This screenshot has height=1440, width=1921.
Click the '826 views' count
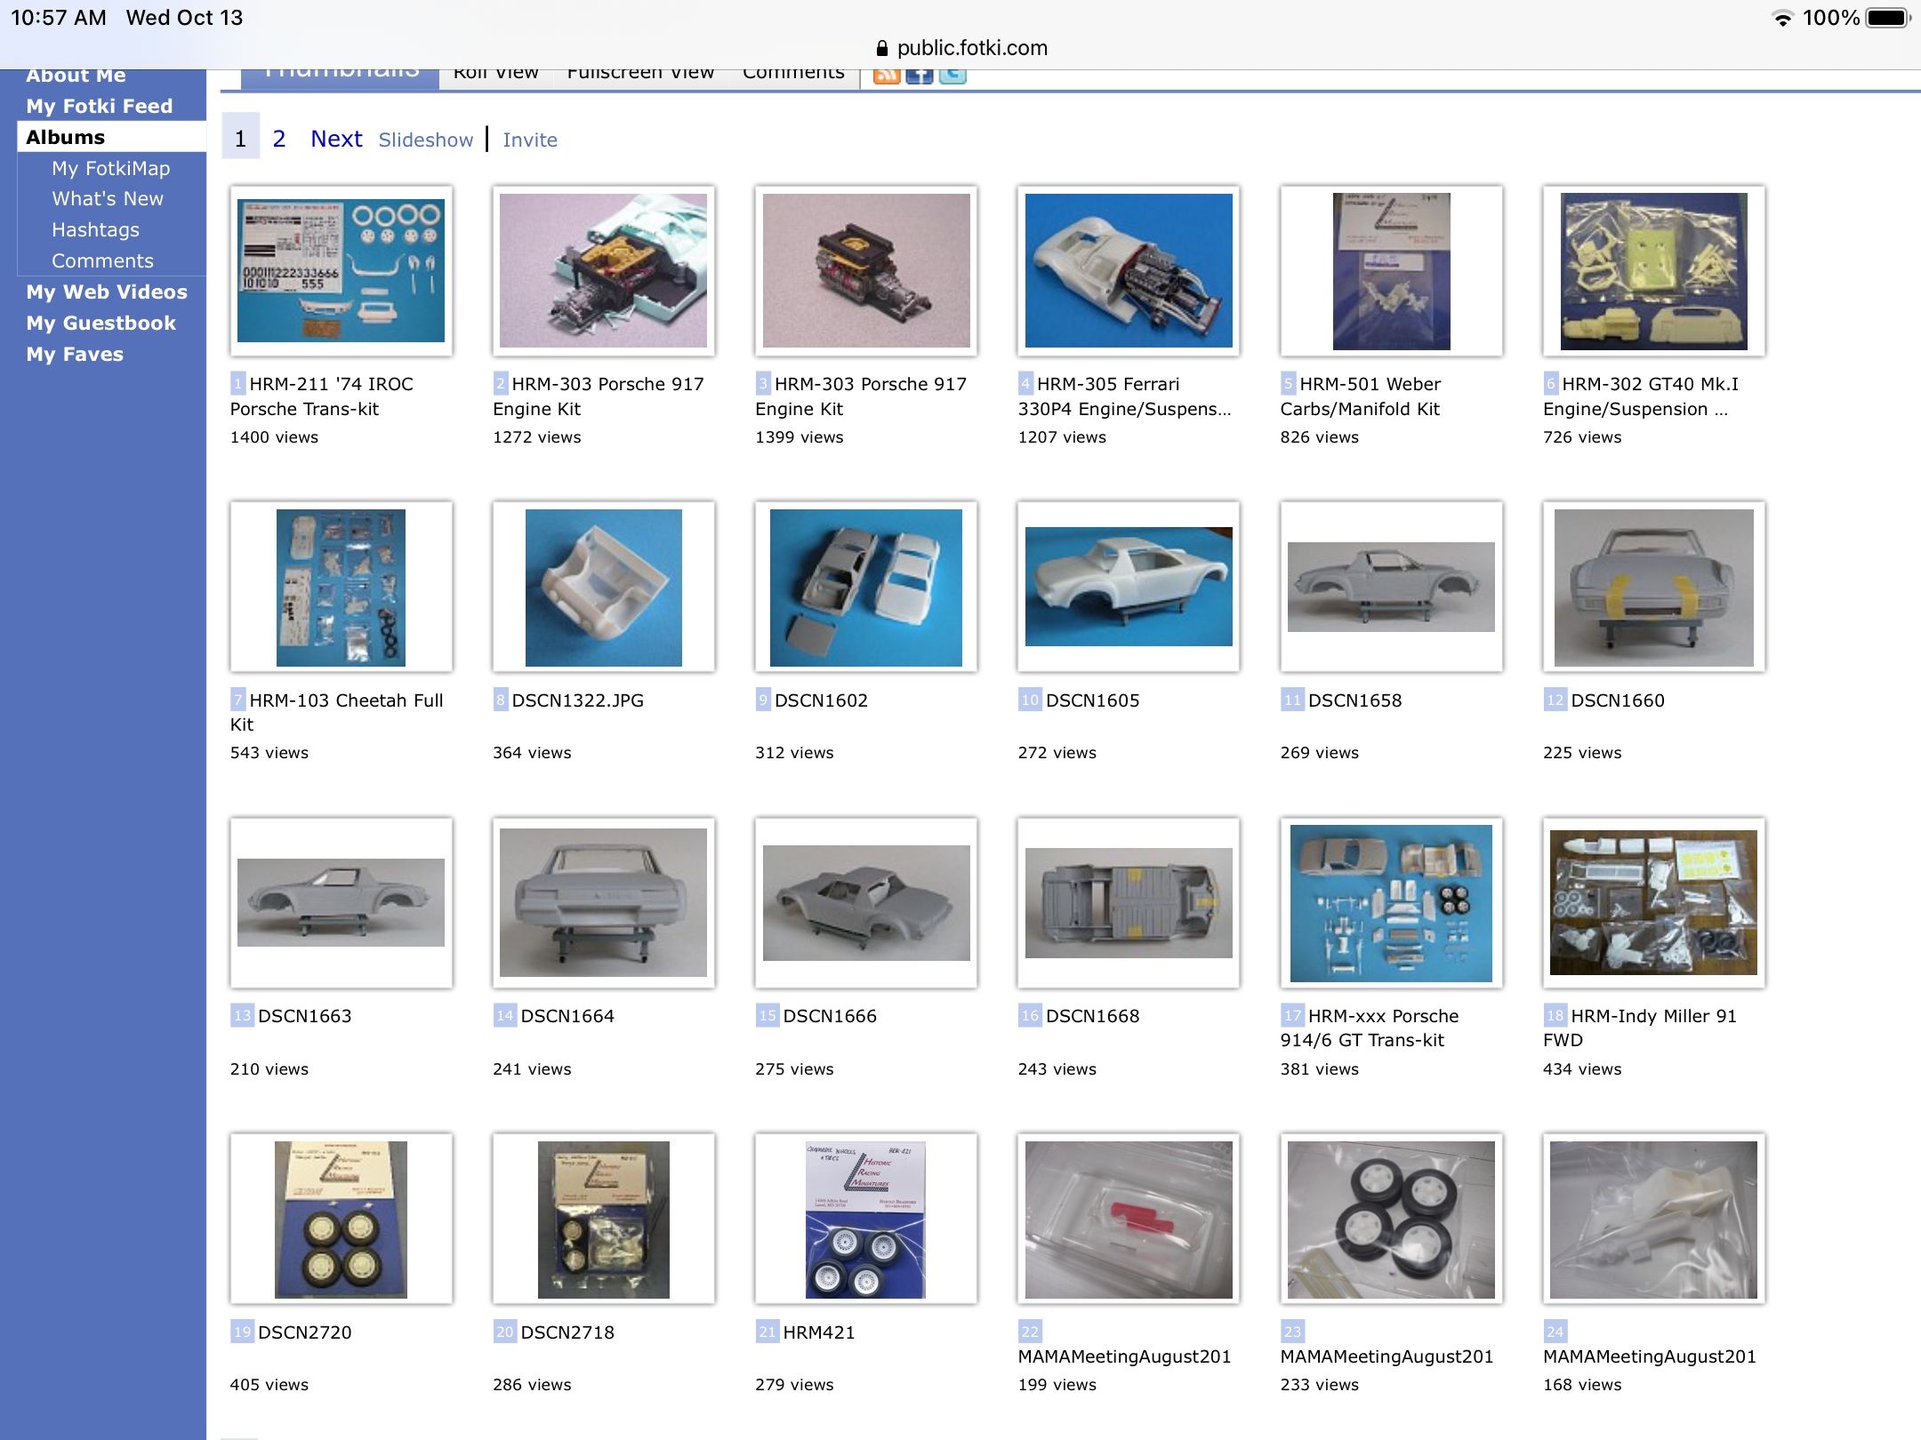click(1320, 437)
